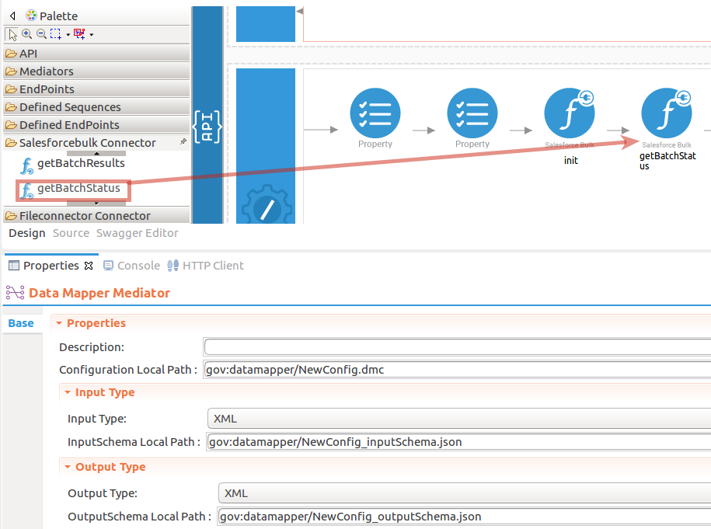Select the second Property mediator node
711x529 pixels.
click(472, 113)
